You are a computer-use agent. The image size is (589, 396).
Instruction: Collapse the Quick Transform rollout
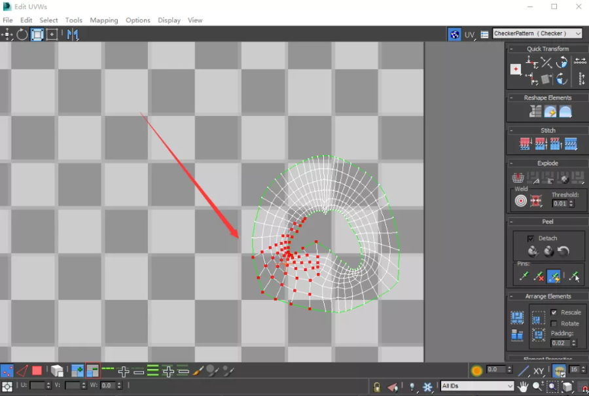(548, 49)
